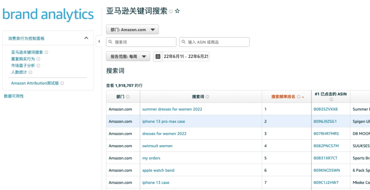The height and width of the screenshot is (190, 370).
Task: Open the calendar icon for date range
Action: click(158, 57)
